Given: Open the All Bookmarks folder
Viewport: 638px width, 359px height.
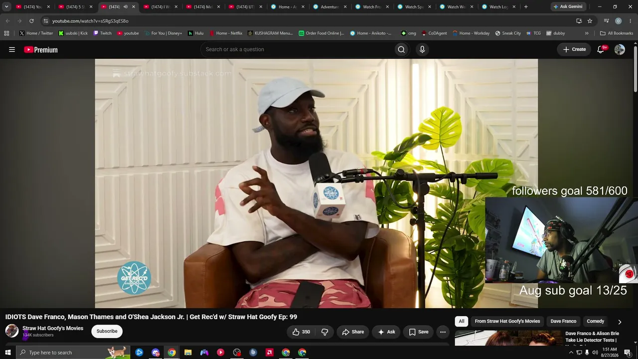Looking at the screenshot, I should point(617,33).
